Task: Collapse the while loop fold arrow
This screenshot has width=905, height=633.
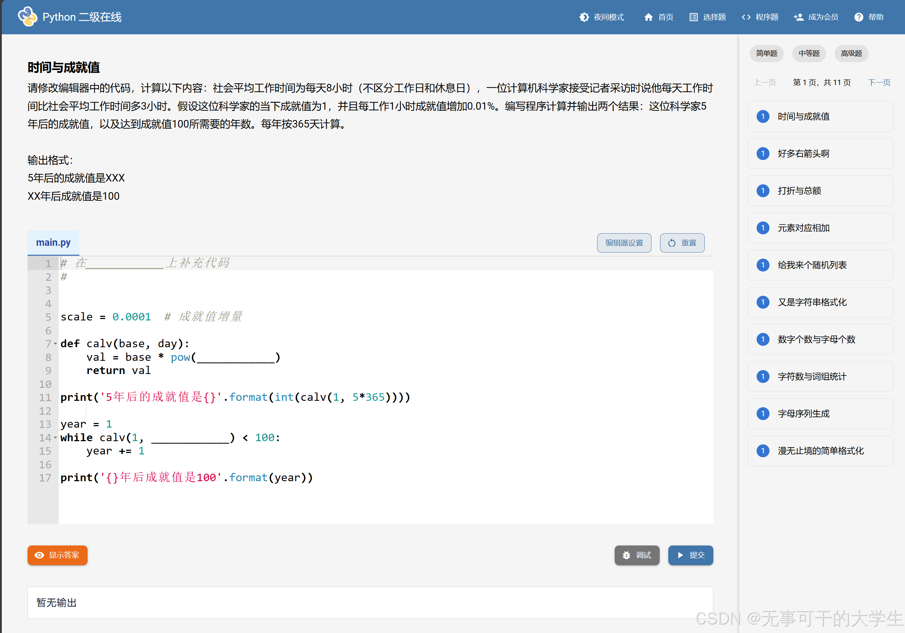Action: pos(55,437)
